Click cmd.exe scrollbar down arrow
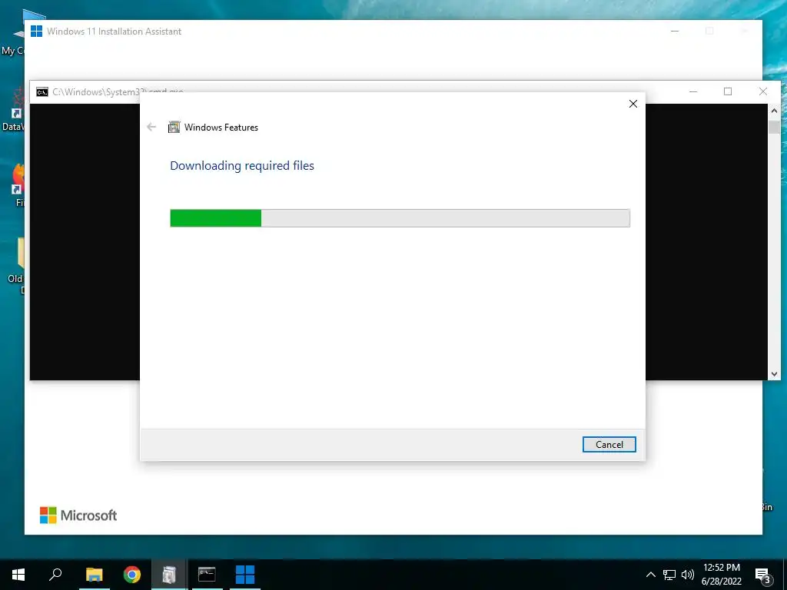 (774, 374)
